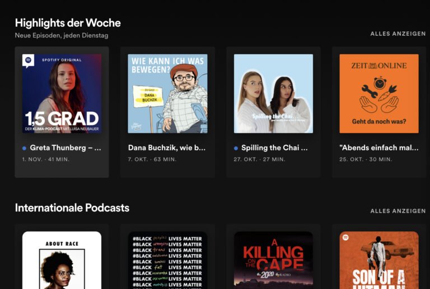
Task: Click the blue unplayed dot beside Spilling the Chai
Action: click(x=236, y=148)
